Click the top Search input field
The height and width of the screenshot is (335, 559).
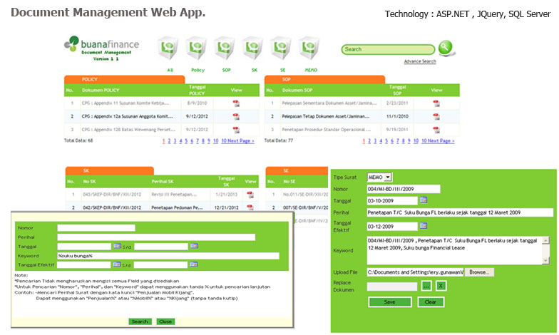pyautogui.click(x=388, y=49)
